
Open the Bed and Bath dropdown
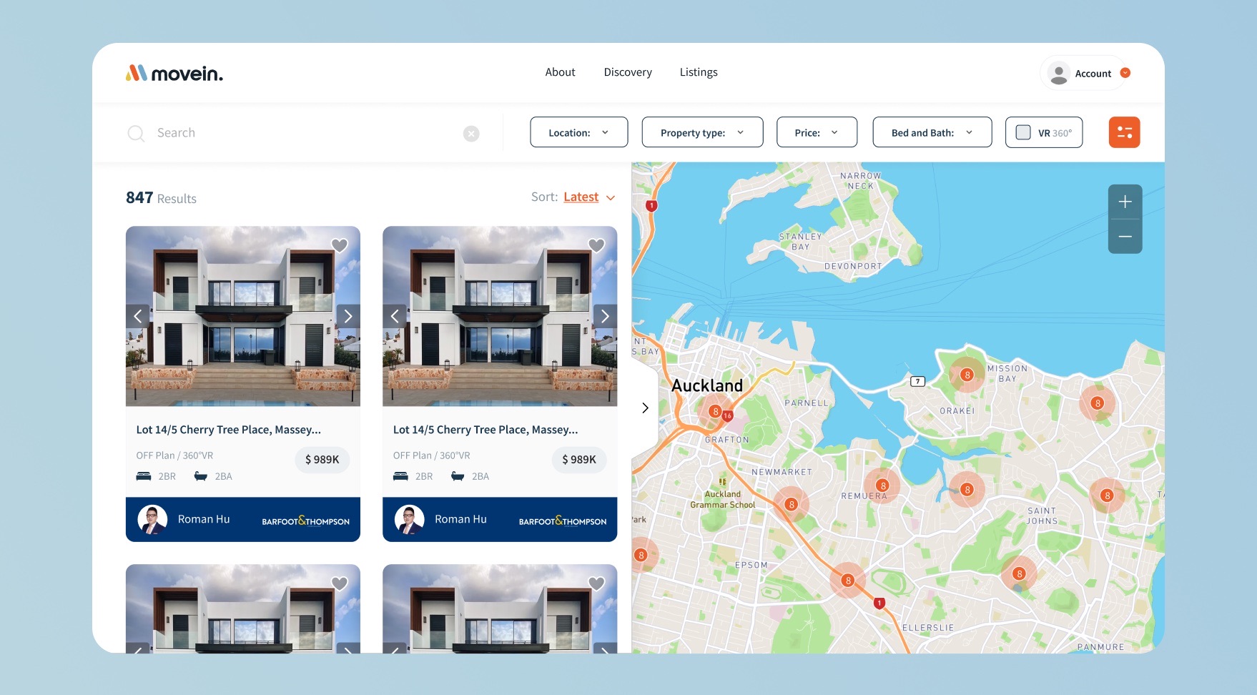[x=932, y=132]
